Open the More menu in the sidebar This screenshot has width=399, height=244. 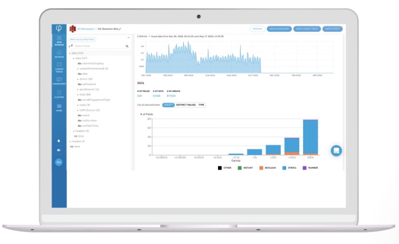59,106
